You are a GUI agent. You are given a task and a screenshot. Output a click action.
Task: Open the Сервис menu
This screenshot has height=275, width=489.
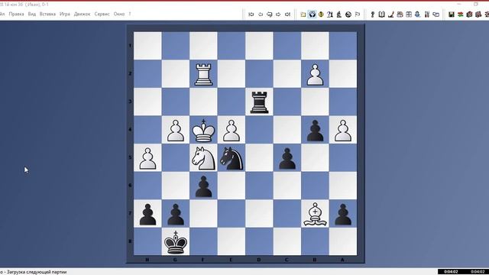[x=102, y=14]
